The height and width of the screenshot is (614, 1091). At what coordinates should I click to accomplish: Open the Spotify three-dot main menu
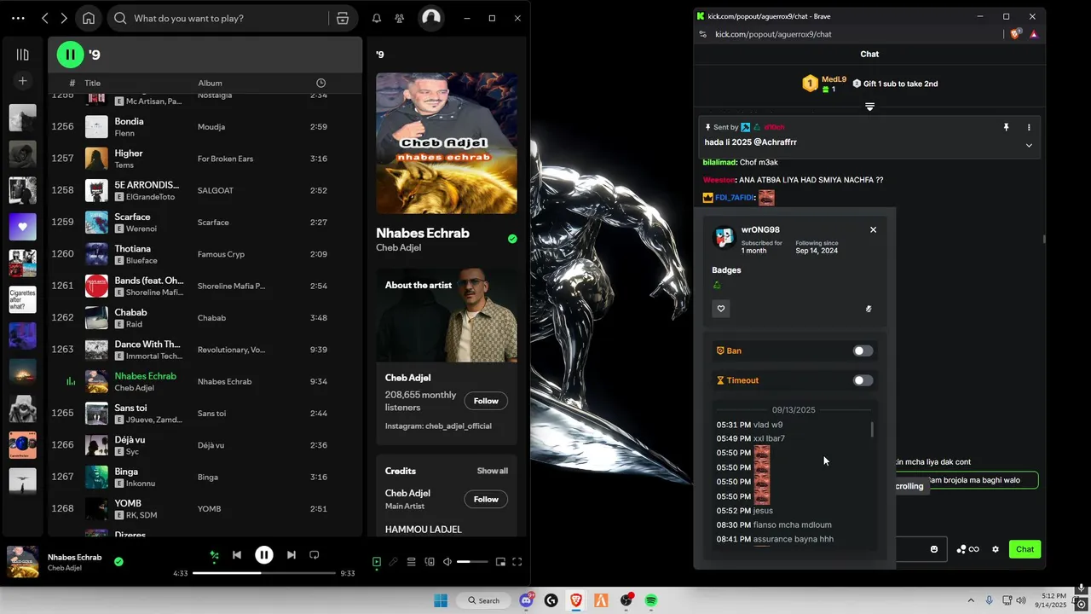[x=18, y=18]
